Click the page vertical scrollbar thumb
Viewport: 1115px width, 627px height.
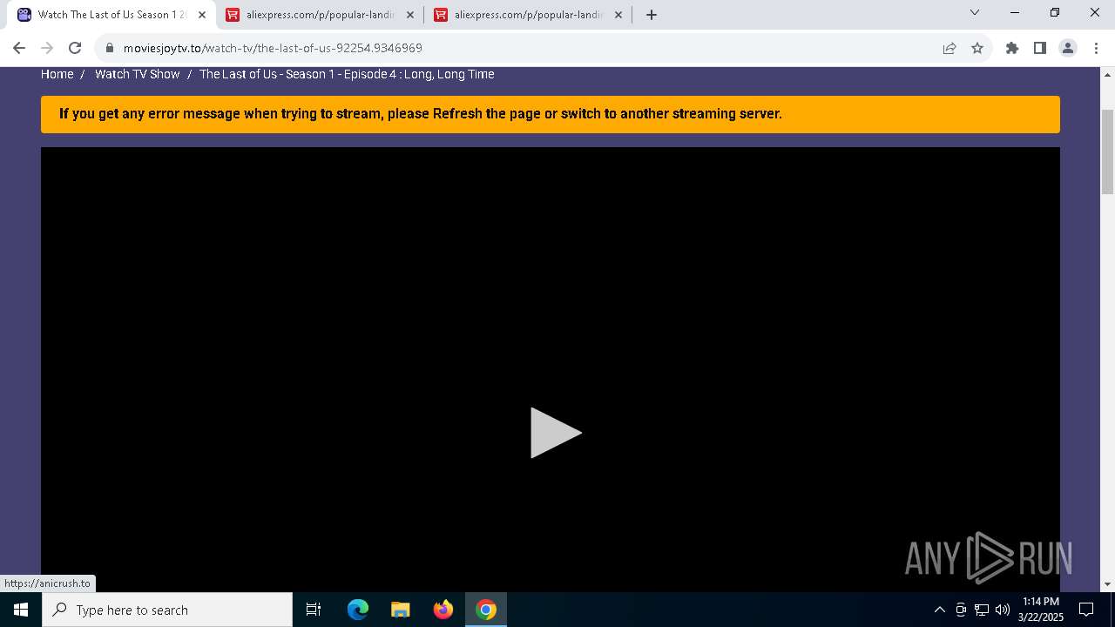1108,152
